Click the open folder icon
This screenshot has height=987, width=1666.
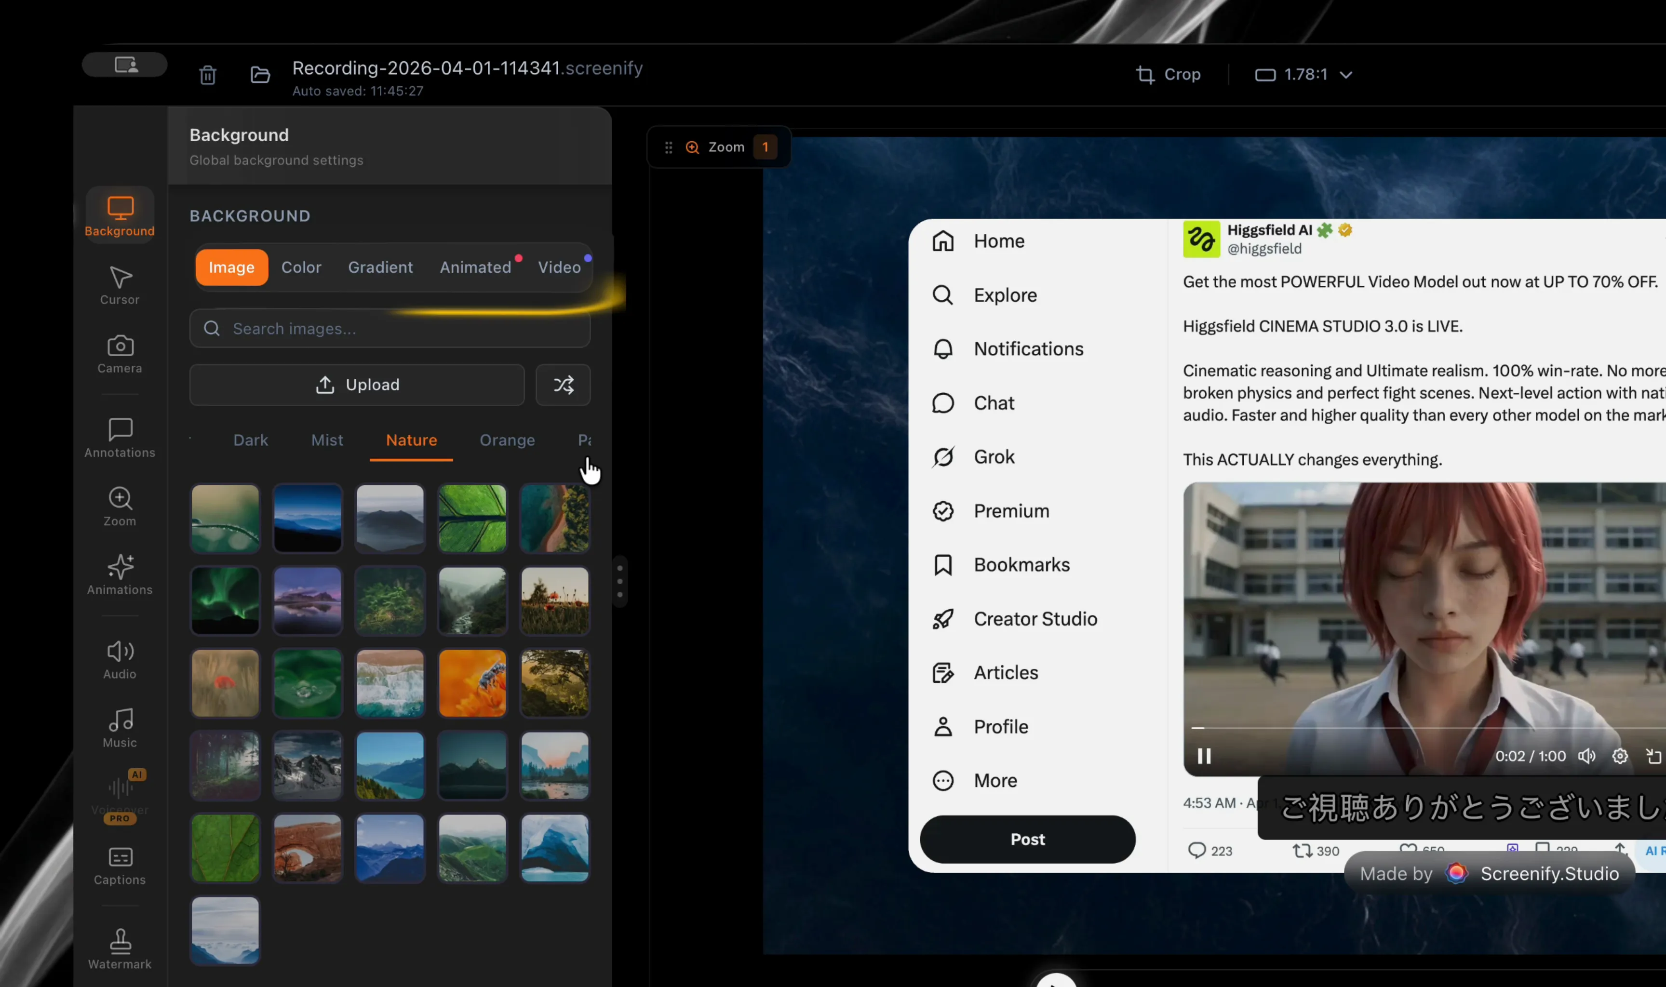260,75
